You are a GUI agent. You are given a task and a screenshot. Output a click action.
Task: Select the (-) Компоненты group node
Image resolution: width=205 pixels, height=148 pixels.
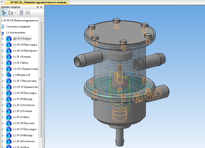[x=16, y=33]
